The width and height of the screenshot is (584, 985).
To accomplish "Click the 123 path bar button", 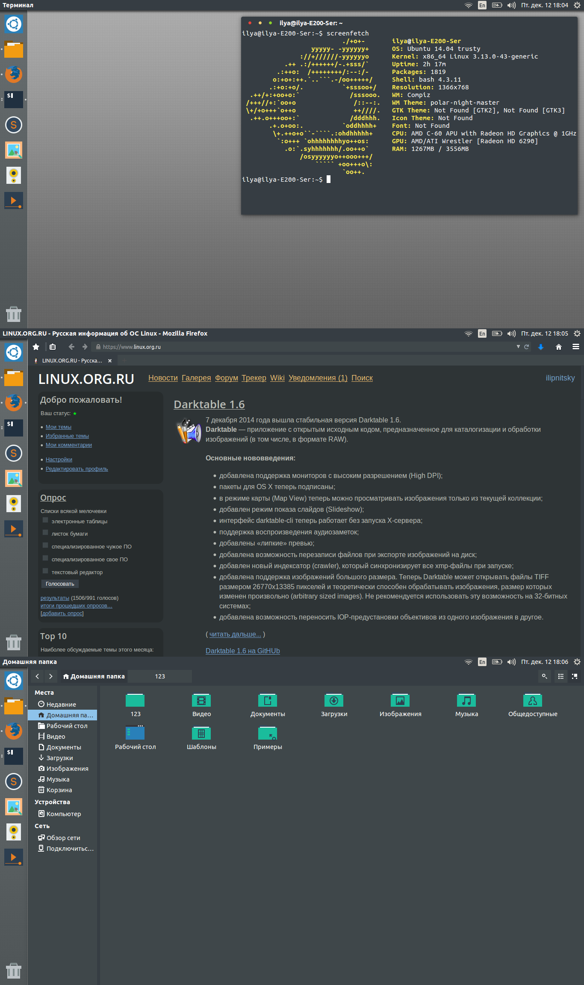I will [x=160, y=676].
